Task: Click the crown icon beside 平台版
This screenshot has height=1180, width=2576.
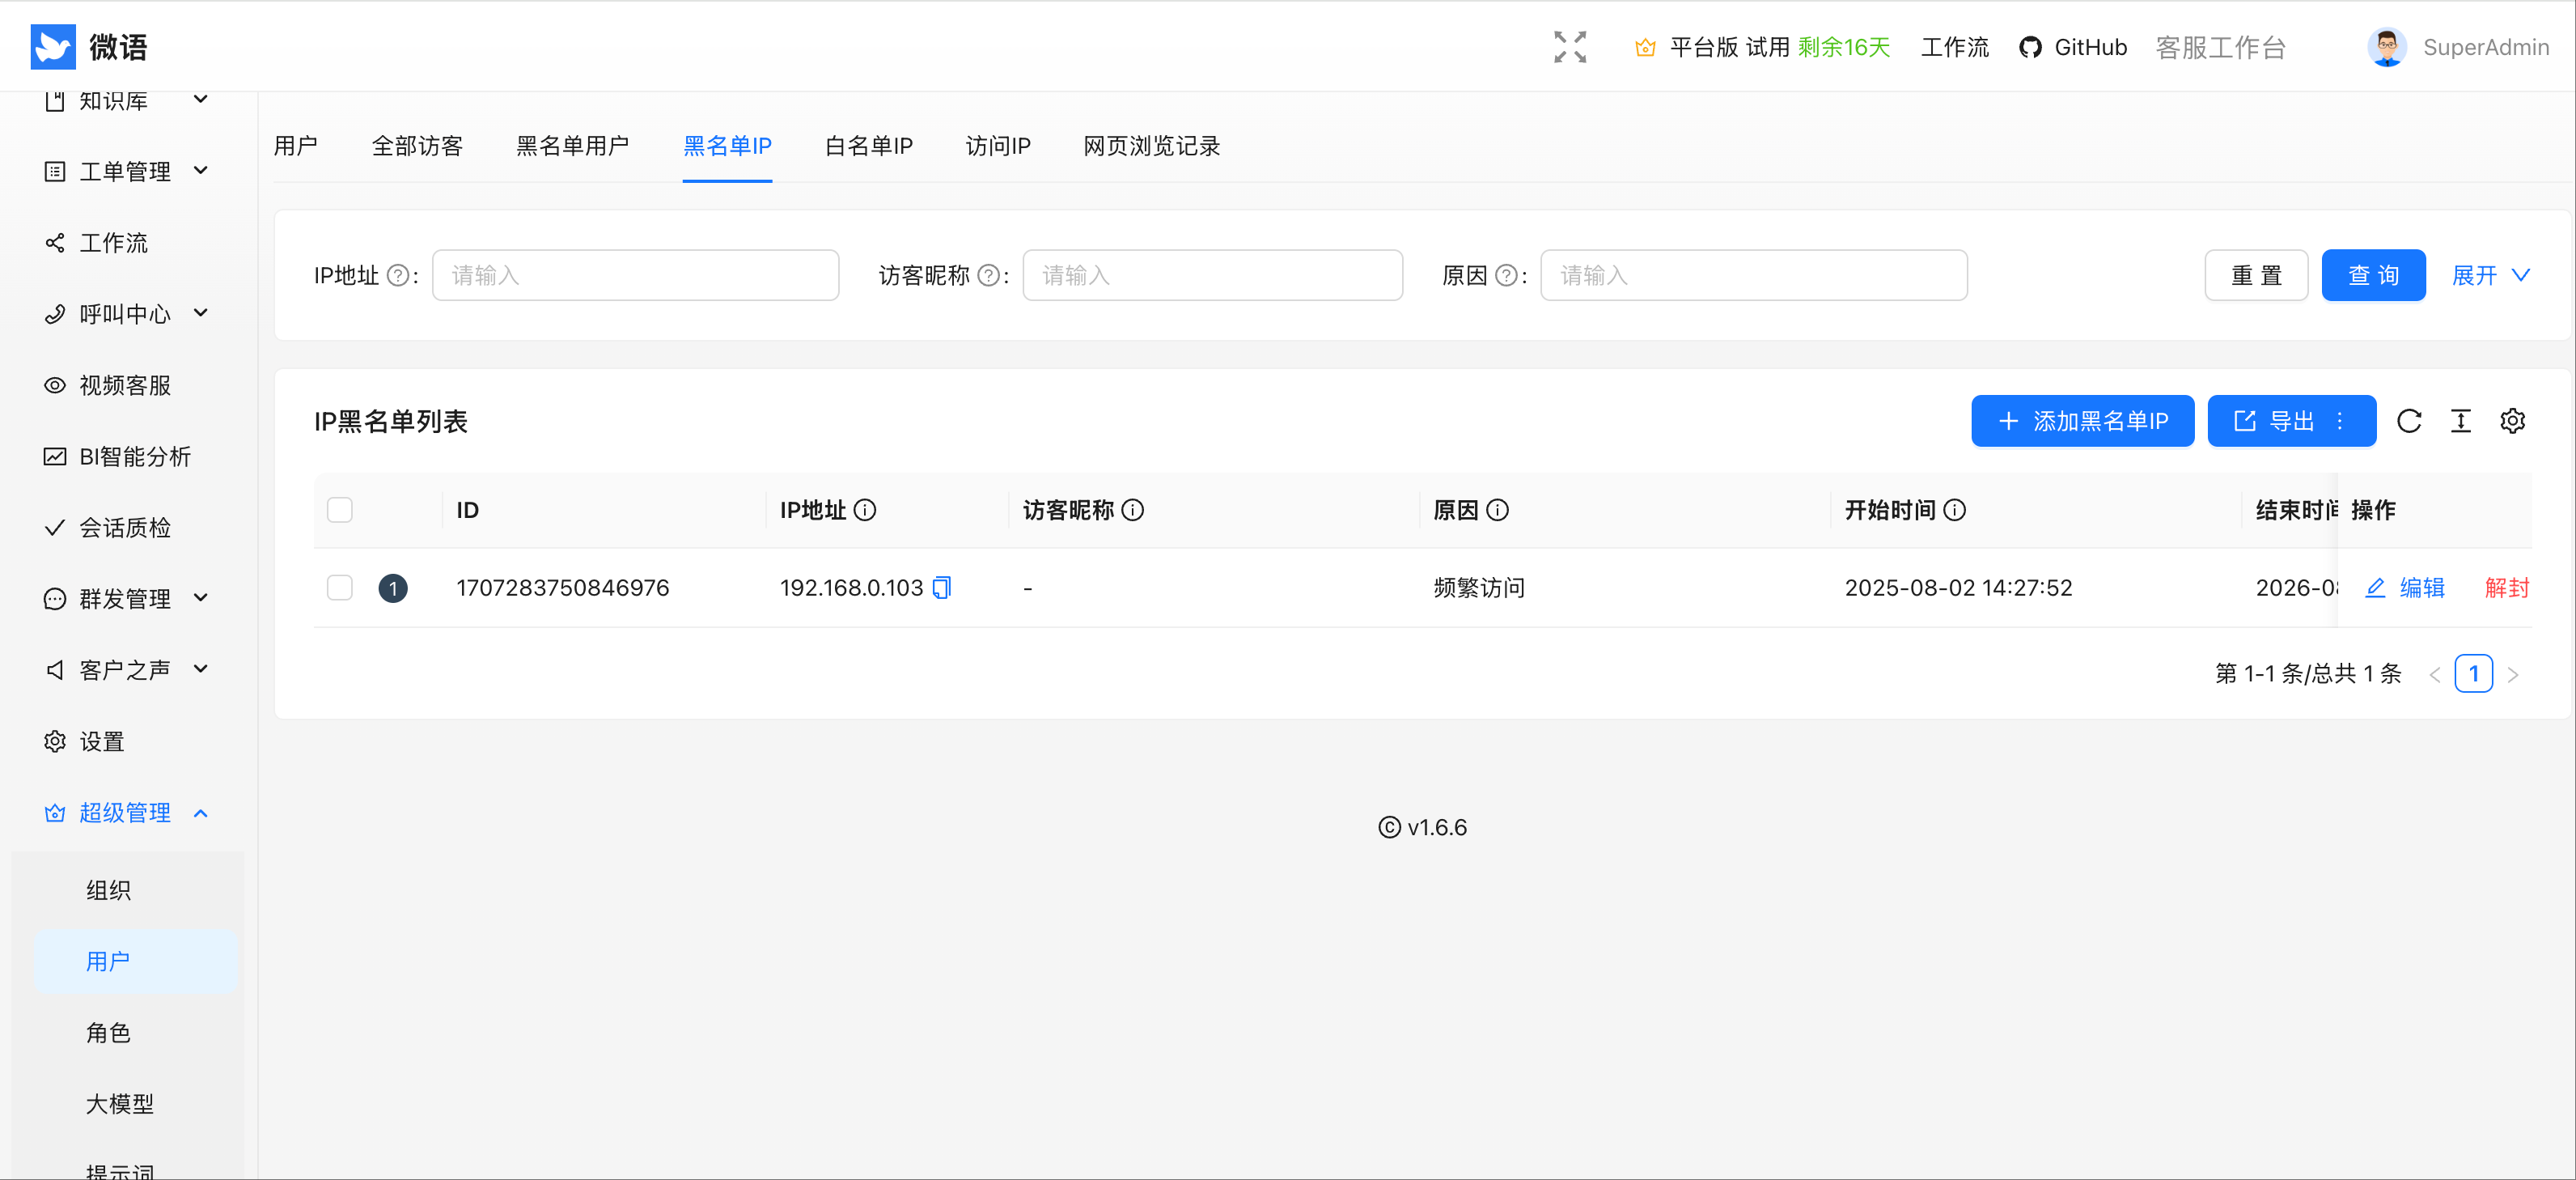Action: click(1645, 48)
